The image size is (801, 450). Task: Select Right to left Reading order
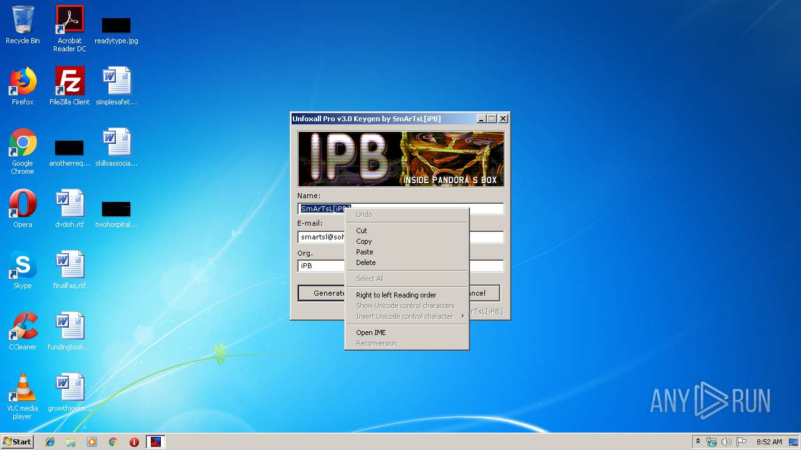tap(407, 295)
